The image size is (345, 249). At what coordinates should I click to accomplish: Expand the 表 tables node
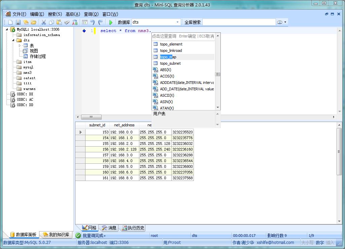[x=20, y=45]
